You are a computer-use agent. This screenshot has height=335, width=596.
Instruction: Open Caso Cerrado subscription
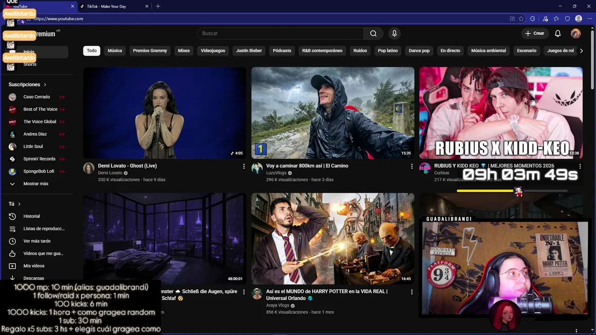[36, 97]
